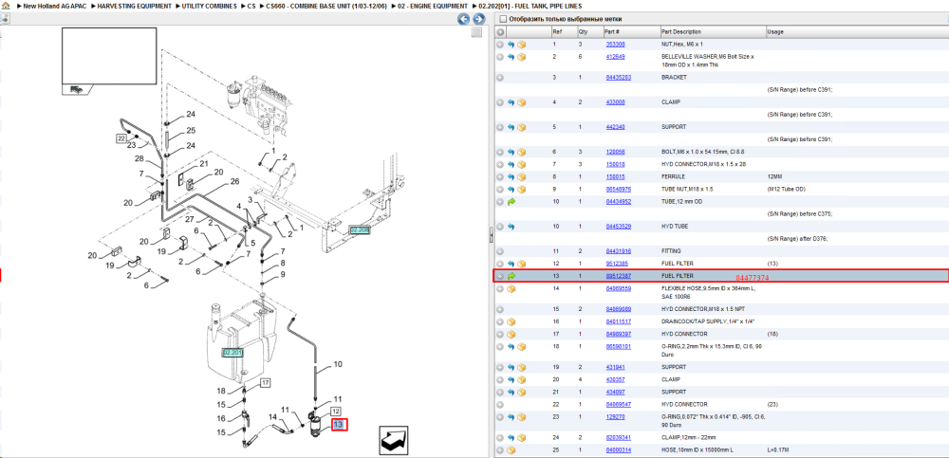Click blue arrow icon in HYD TUBE row
The image size is (949, 458).
511,227
